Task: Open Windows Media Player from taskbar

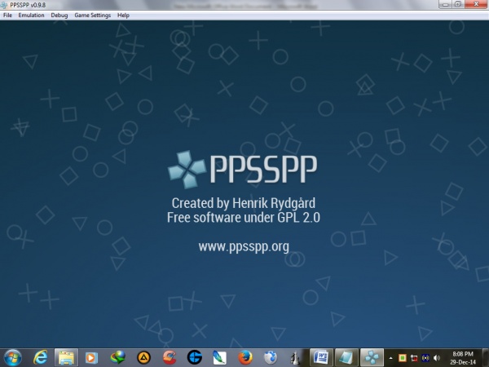Action: point(91,358)
